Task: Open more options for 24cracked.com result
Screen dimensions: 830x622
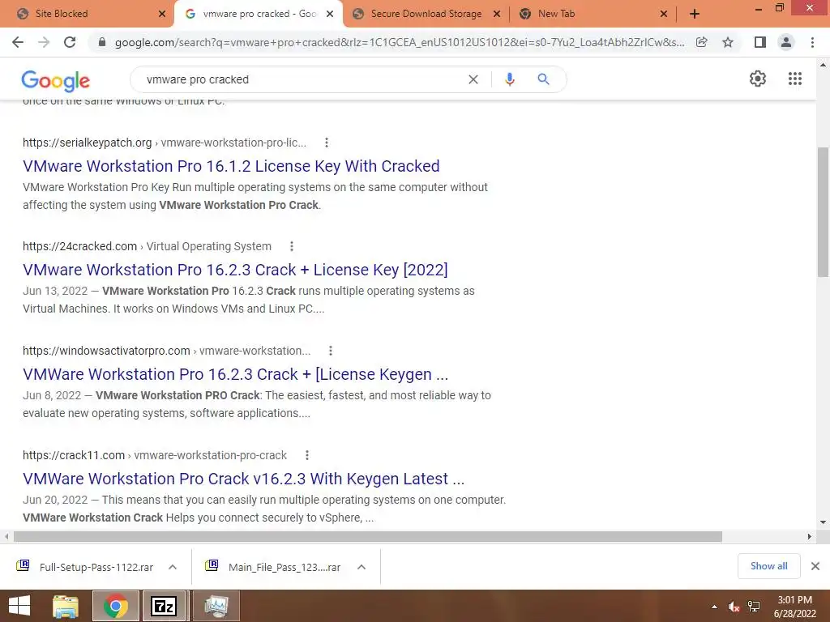Action: click(x=292, y=246)
